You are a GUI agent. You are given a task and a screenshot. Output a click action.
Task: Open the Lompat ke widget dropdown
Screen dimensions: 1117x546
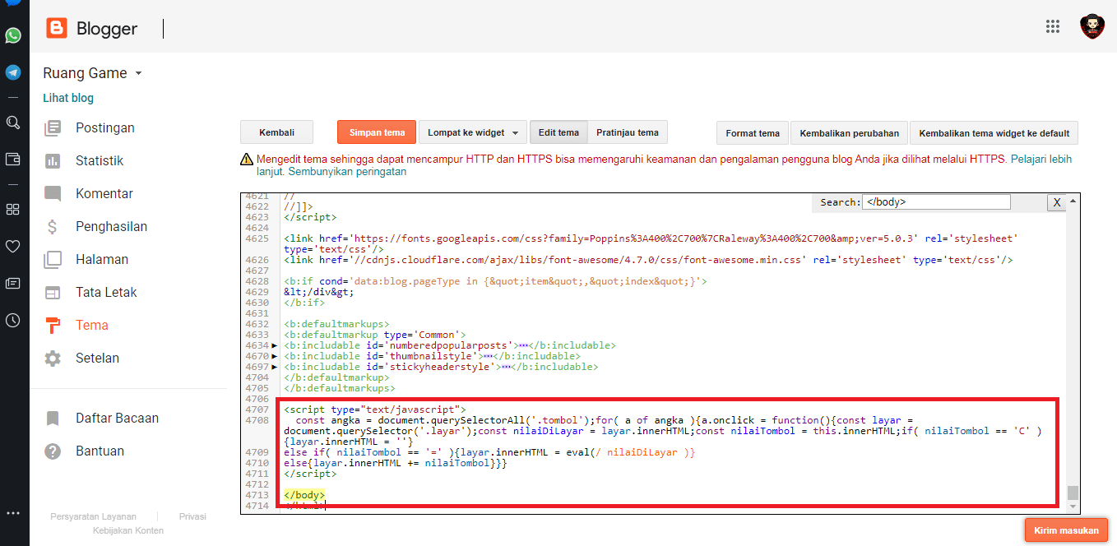[472, 132]
